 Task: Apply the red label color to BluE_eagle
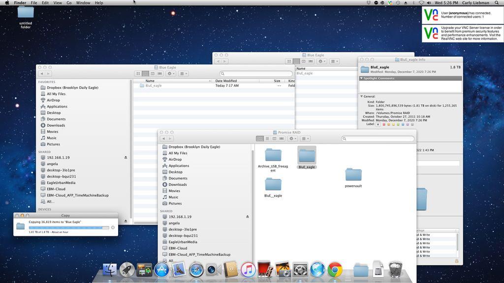click(x=384, y=124)
